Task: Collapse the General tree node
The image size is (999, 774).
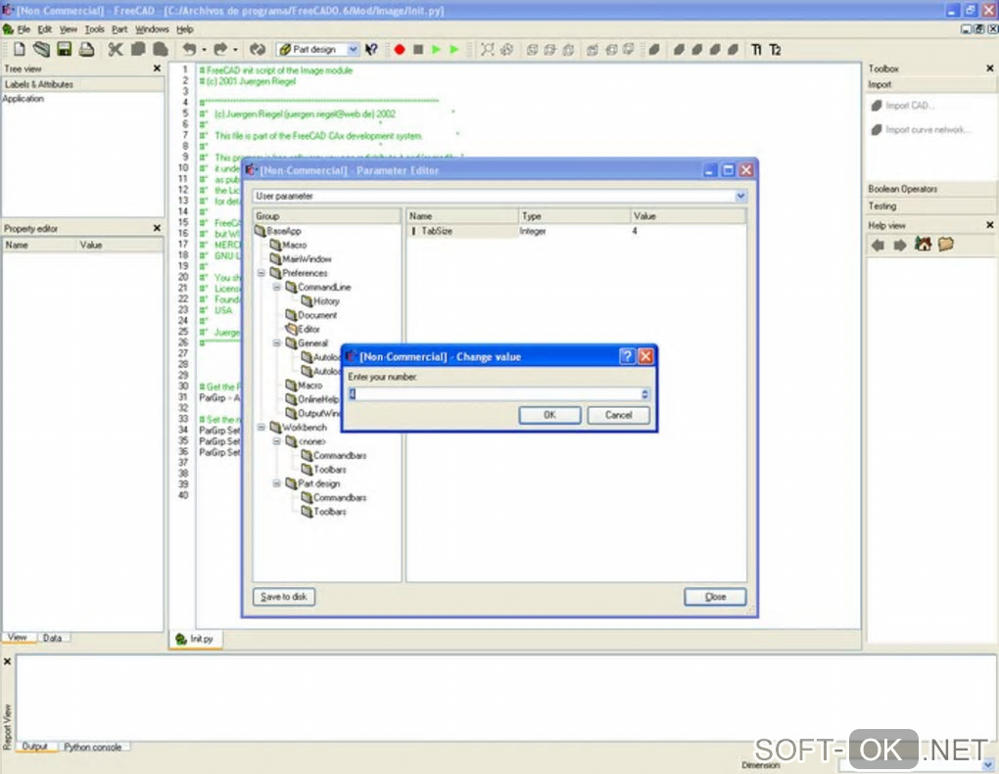Action: click(x=276, y=343)
